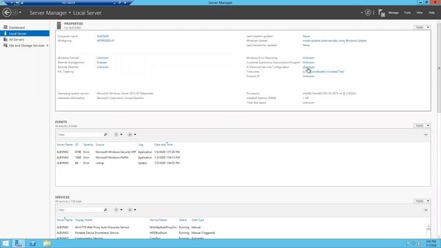Screen dimensions: 441x248
Task: Click Last installed updates Never link
Action: point(306,37)
